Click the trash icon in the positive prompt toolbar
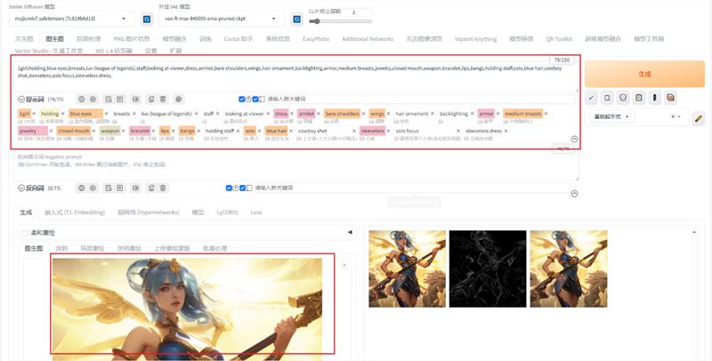The height and width of the screenshot is (361, 712). point(163,99)
